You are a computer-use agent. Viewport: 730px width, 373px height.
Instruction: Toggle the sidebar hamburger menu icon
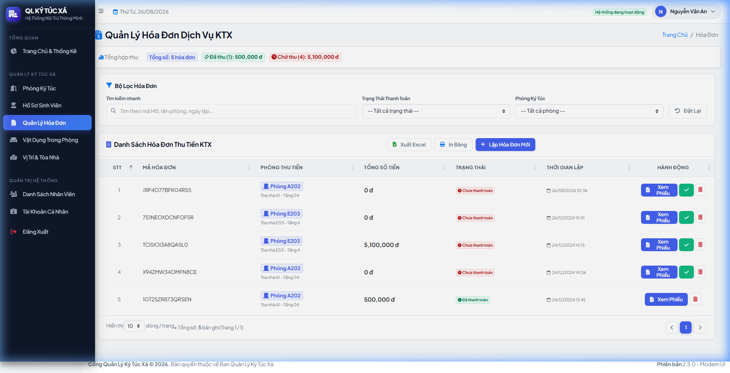101,11
